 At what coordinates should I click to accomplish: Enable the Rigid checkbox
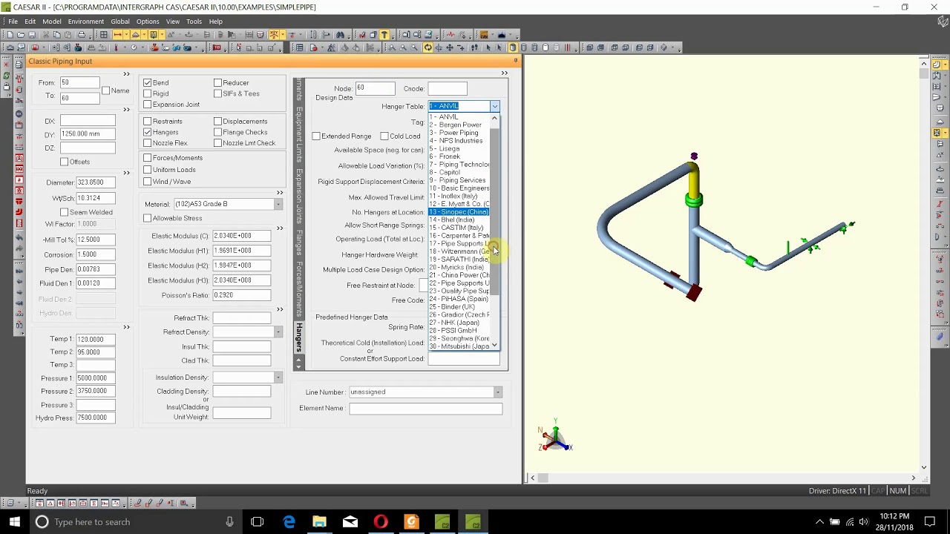tap(148, 93)
